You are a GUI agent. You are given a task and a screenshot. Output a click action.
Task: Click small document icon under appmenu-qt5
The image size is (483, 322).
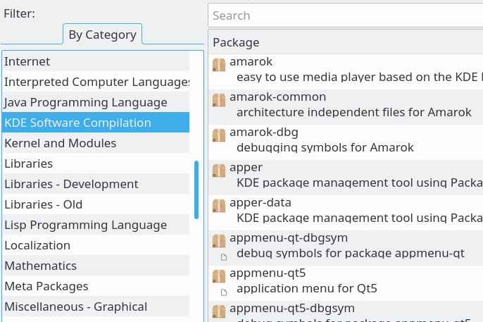(224, 292)
